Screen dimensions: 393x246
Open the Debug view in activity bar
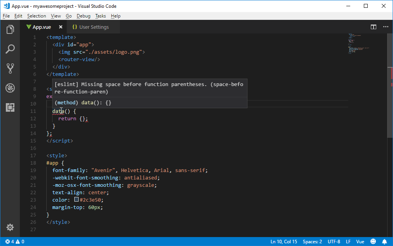(x=10, y=88)
